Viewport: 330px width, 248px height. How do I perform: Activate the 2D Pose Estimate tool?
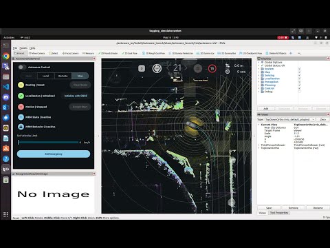108,53
